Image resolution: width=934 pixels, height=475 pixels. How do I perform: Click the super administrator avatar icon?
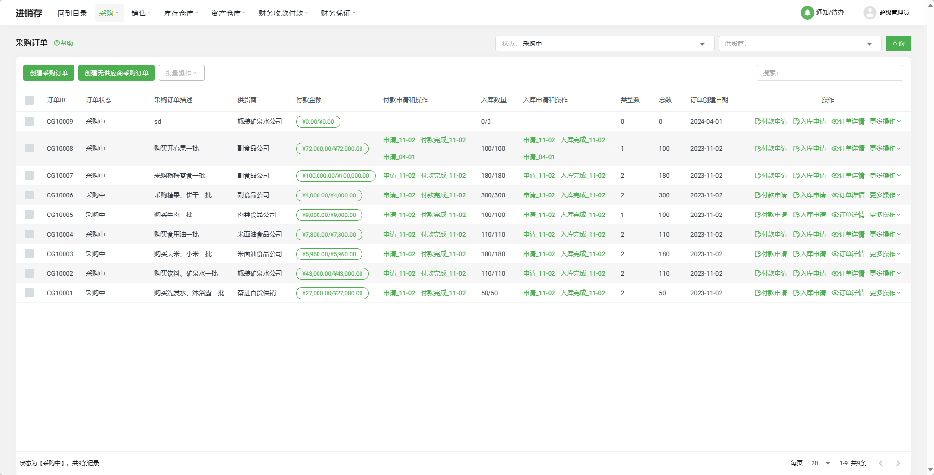point(870,13)
